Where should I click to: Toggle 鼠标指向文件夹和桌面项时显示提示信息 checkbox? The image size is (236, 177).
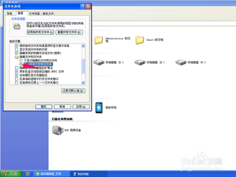(17, 46)
